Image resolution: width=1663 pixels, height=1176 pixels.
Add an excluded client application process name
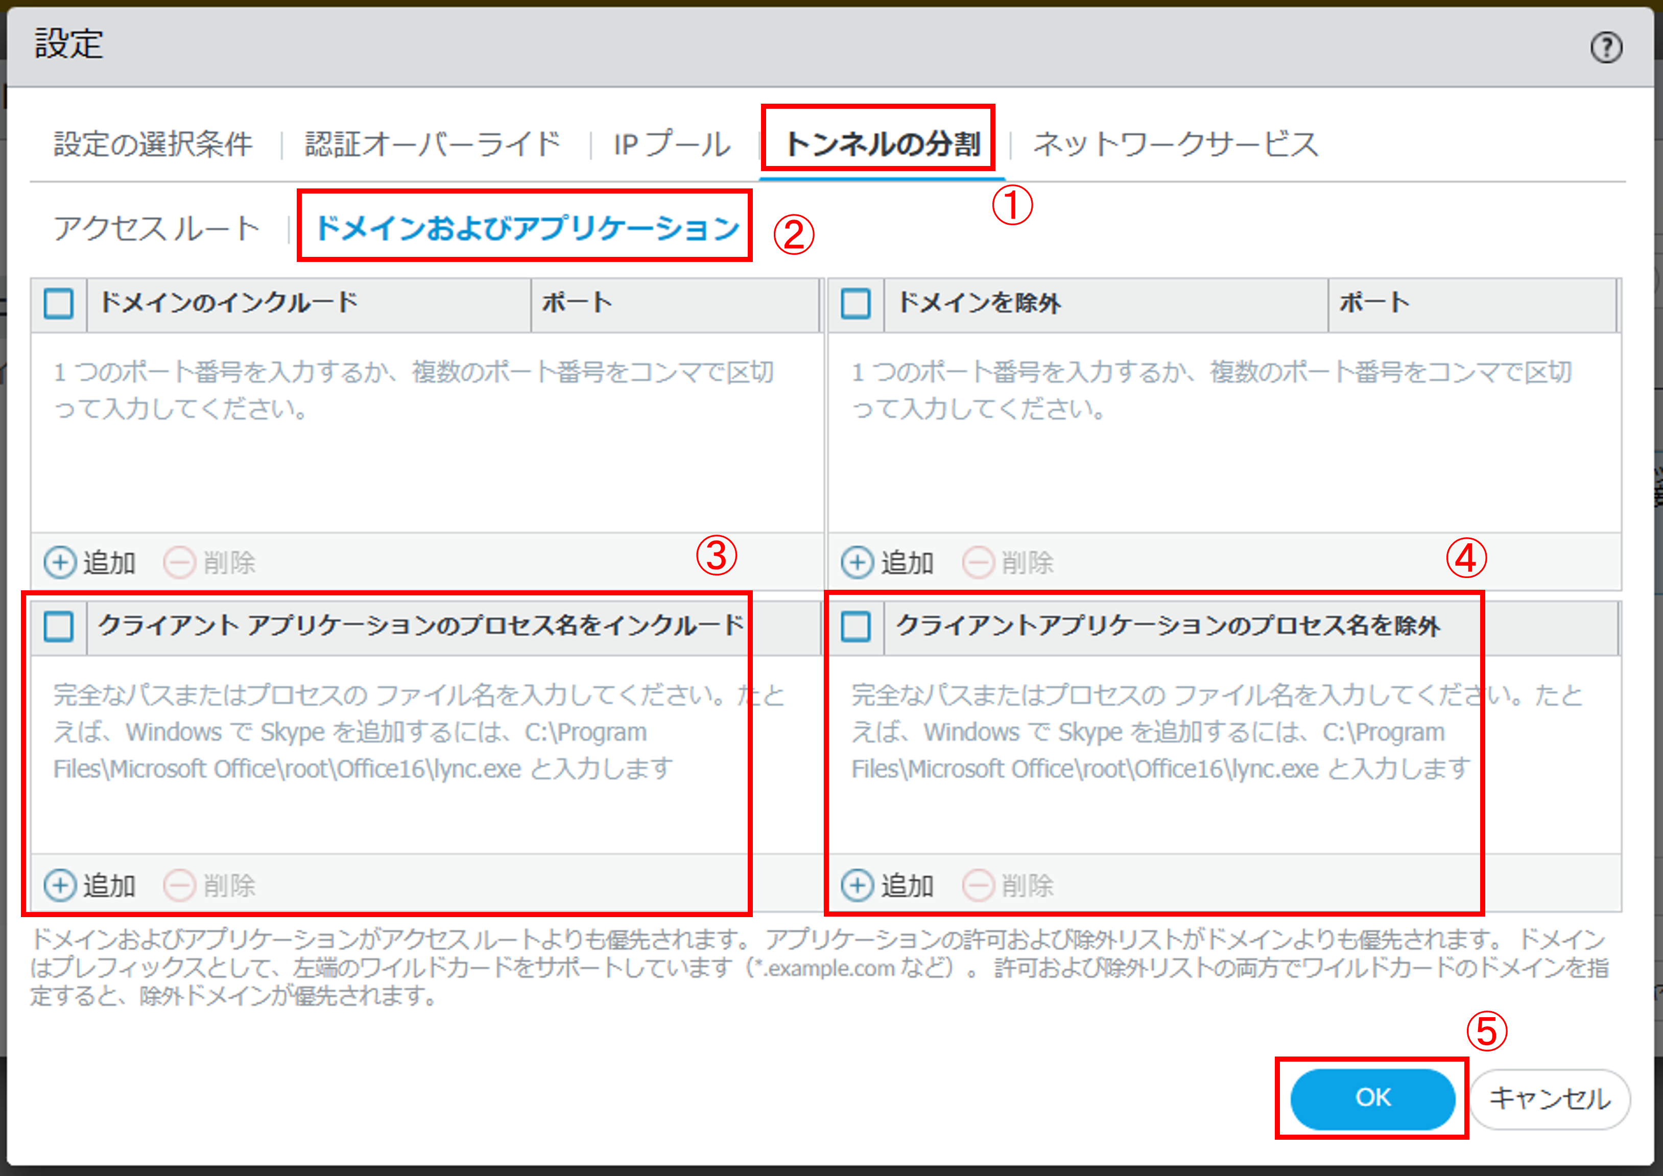(858, 885)
